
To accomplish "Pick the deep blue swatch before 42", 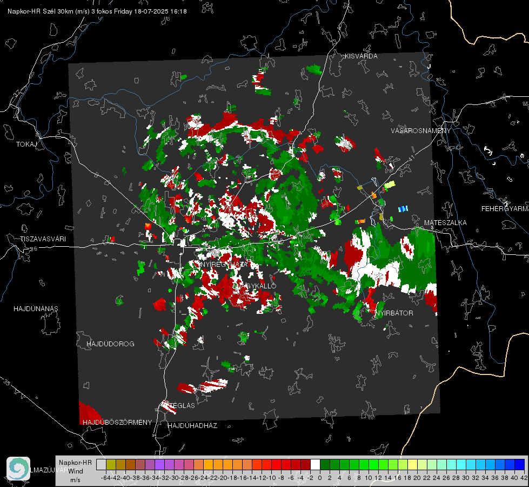I will coord(520,464).
